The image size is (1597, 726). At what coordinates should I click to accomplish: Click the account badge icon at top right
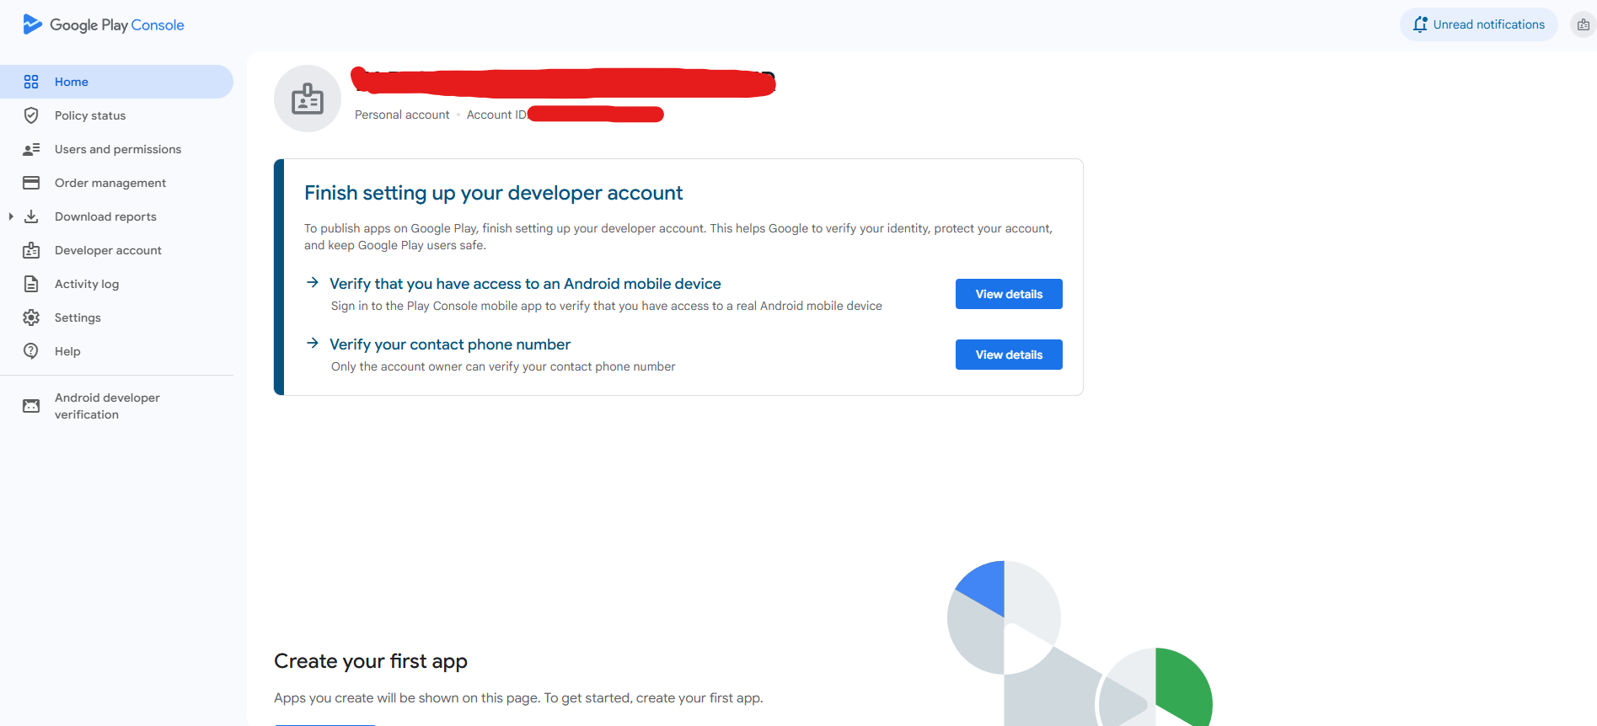1584,24
